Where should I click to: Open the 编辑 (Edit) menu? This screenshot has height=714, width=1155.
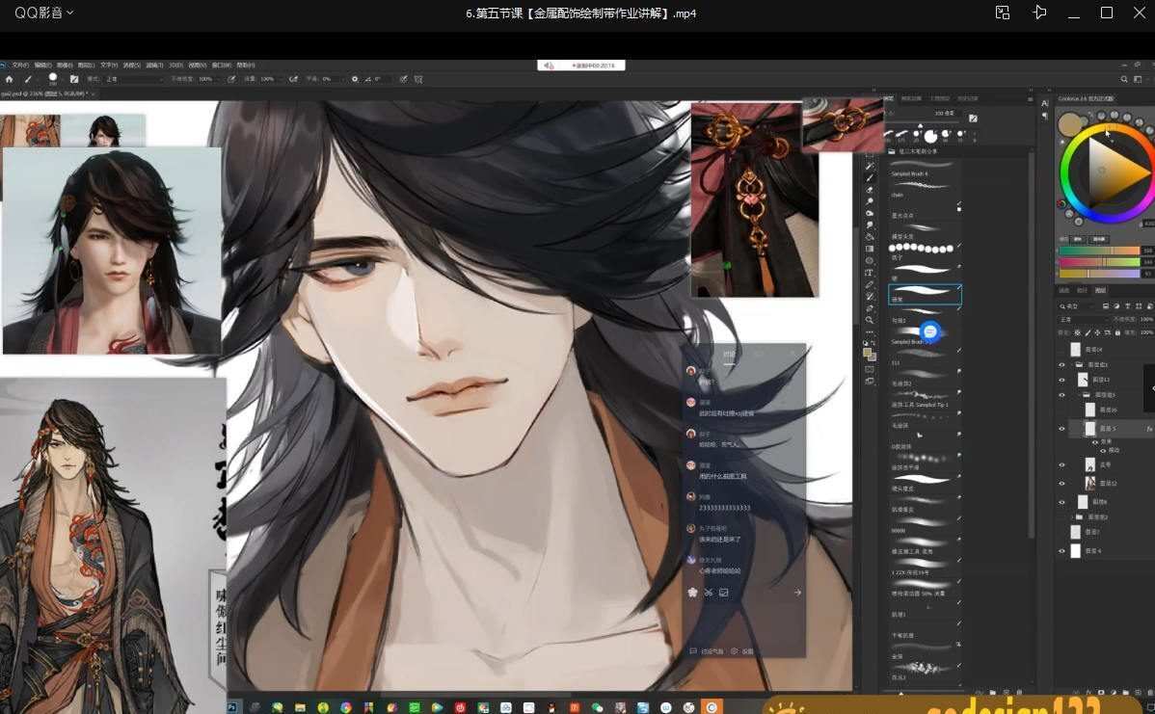pyautogui.click(x=42, y=66)
